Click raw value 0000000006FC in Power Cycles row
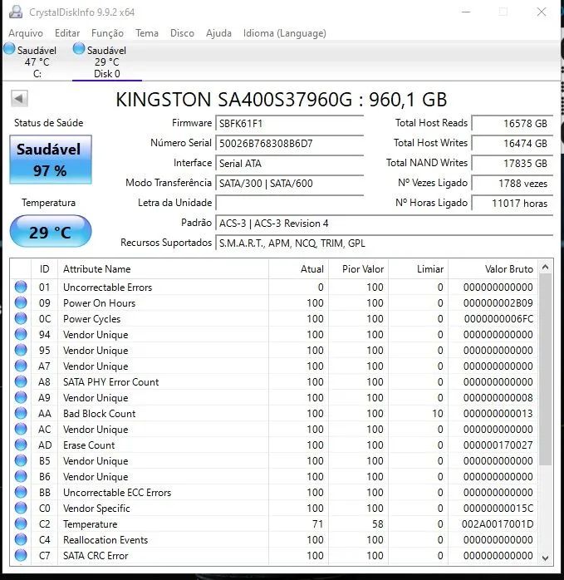This screenshot has height=580, width=564. coord(498,319)
